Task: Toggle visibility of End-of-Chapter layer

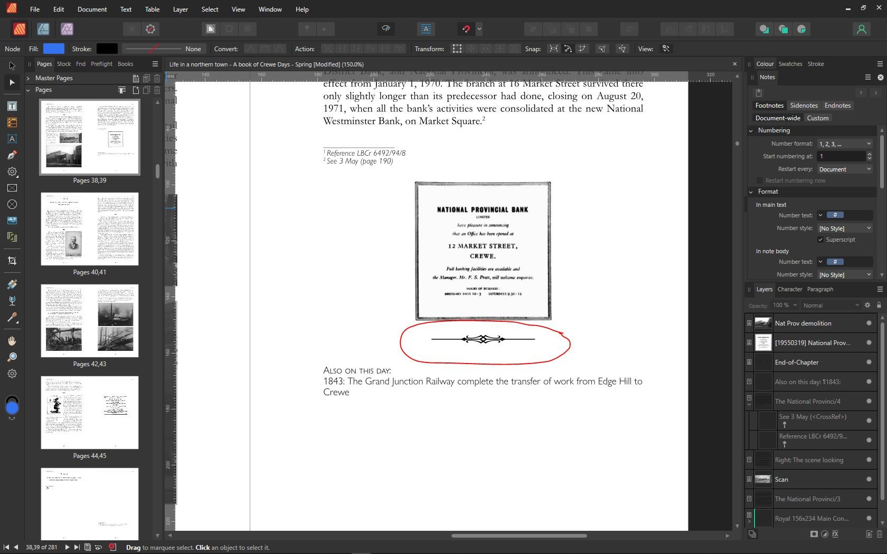Action: click(869, 362)
